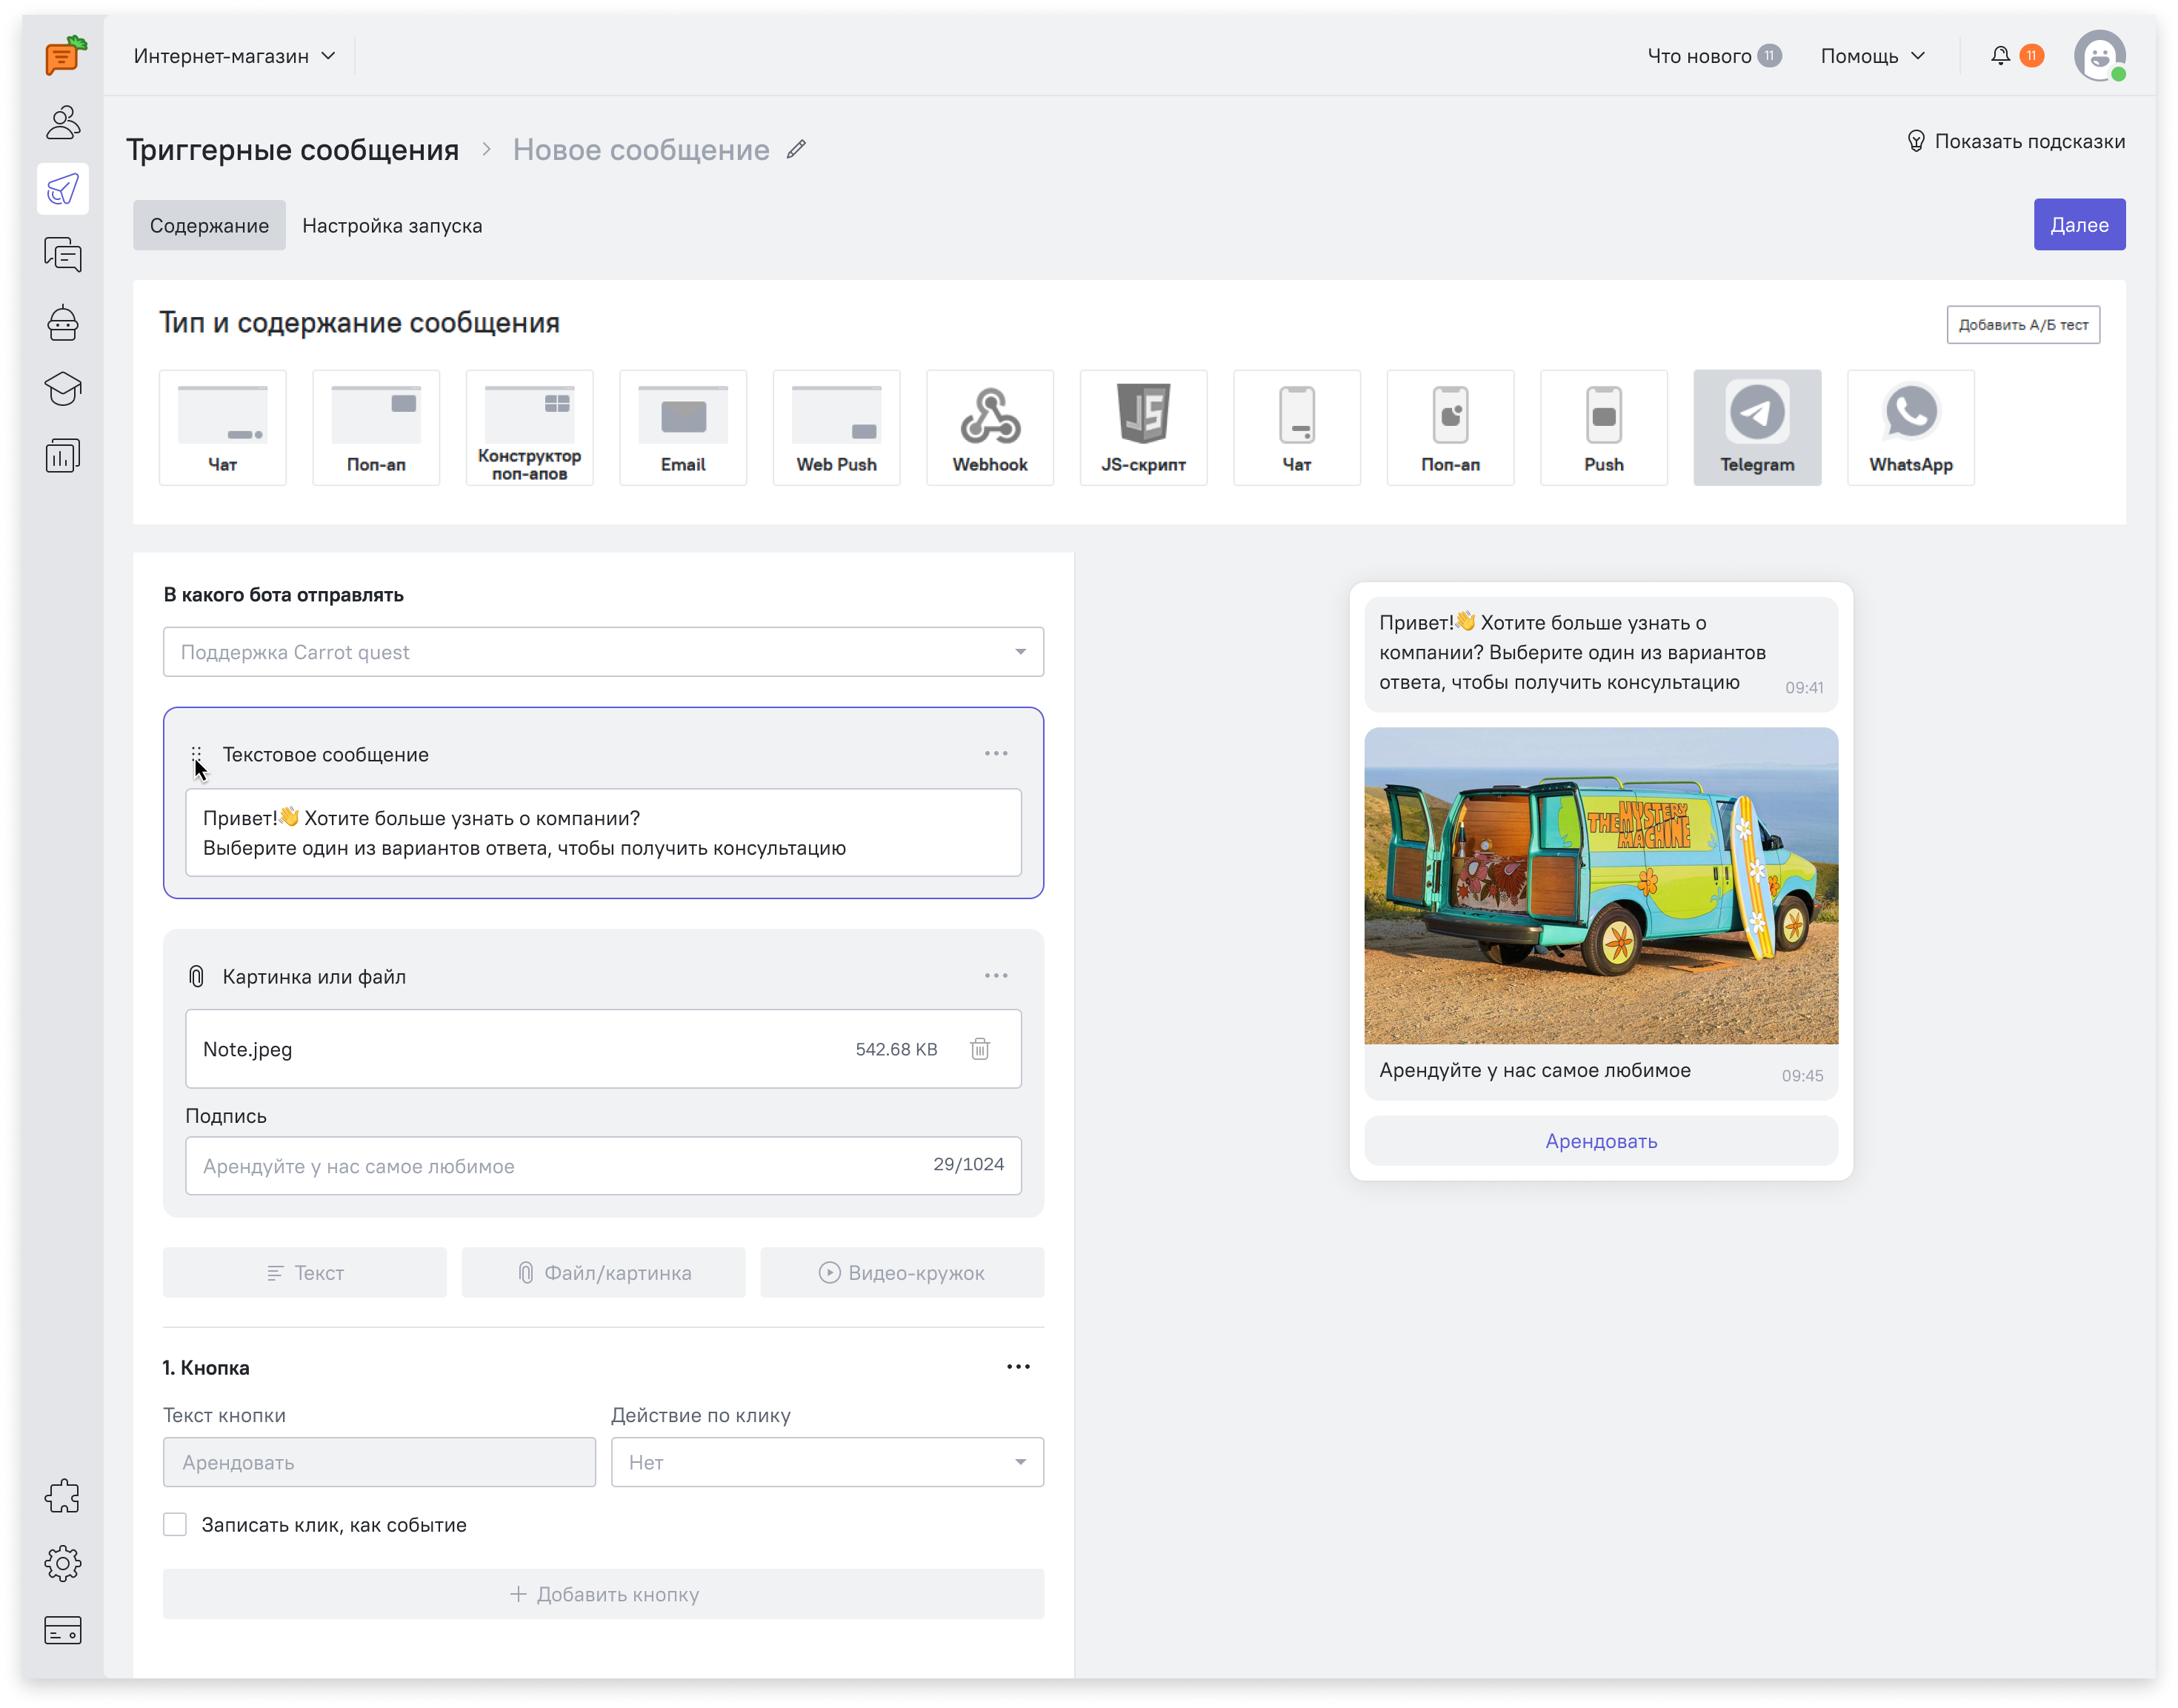This screenshot has width=2178, height=1708.
Task: Choose the Webhook message type
Action: (x=989, y=427)
